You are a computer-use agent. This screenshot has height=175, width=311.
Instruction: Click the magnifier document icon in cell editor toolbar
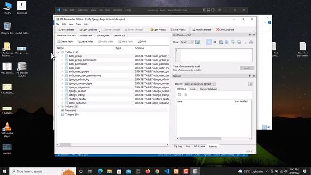[x=221, y=42]
